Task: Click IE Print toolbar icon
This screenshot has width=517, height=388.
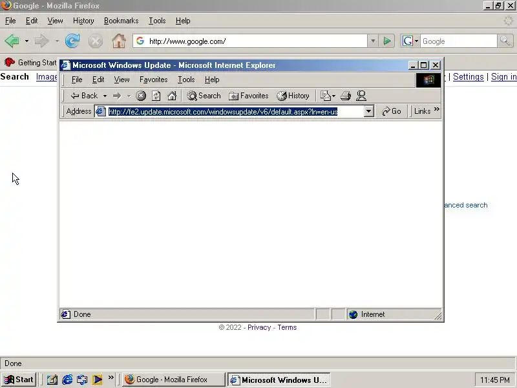Action: click(x=346, y=96)
